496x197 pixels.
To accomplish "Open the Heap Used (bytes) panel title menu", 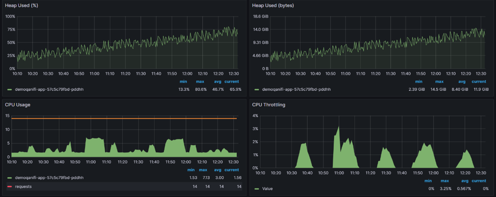I will (x=273, y=5).
